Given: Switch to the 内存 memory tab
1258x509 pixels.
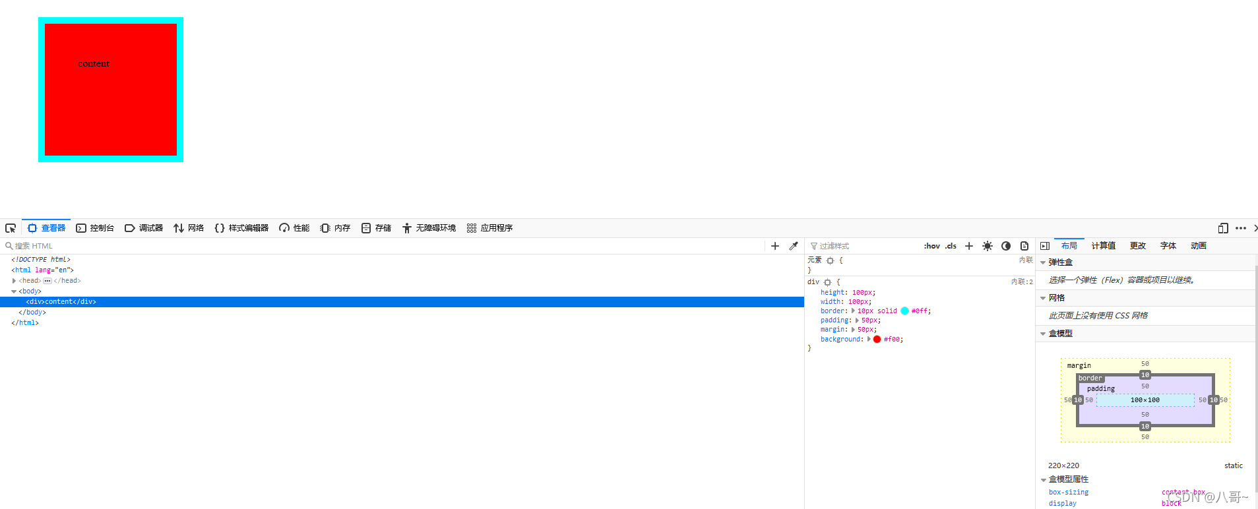Looking at the screenshot, I should (335, 228).
